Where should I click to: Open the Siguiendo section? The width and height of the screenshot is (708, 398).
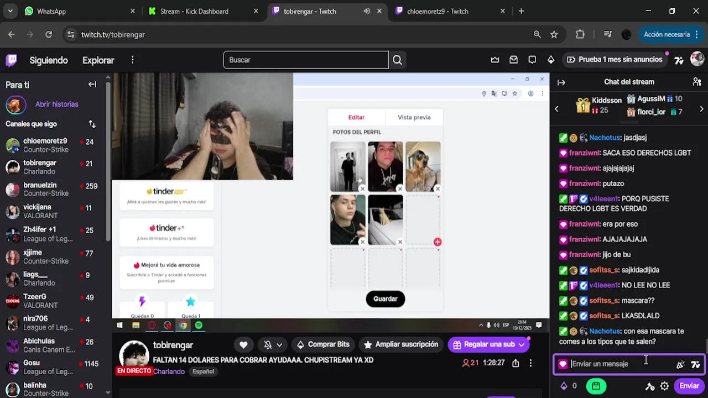[x=49, y=60]
